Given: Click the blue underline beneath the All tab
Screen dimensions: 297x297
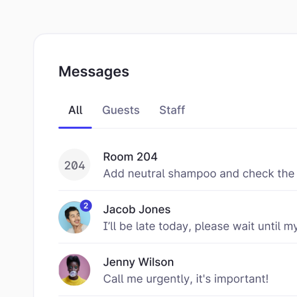Looking at the screenshot, I should [x=75, y=127].
